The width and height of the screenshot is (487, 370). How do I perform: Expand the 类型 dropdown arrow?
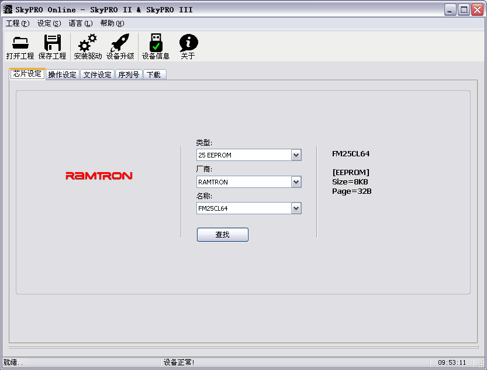(296, 155)
